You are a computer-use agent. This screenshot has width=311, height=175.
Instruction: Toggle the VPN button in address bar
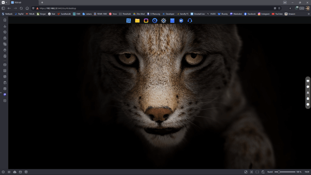(302, 8)
